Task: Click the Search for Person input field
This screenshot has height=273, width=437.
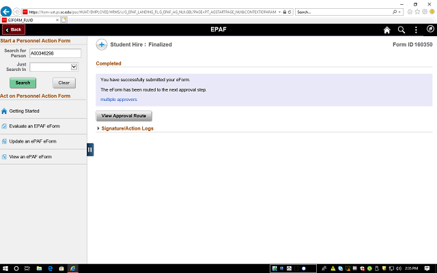Action: pos(55,53)
